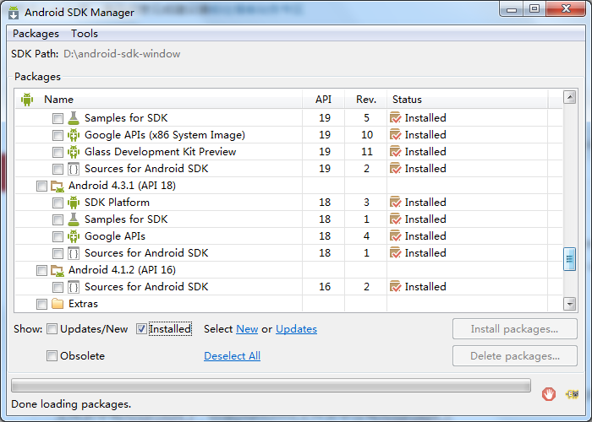Click the braces icon for API 16 Sources
This screenshot has width=592, height=422.
tap(74, 287)
